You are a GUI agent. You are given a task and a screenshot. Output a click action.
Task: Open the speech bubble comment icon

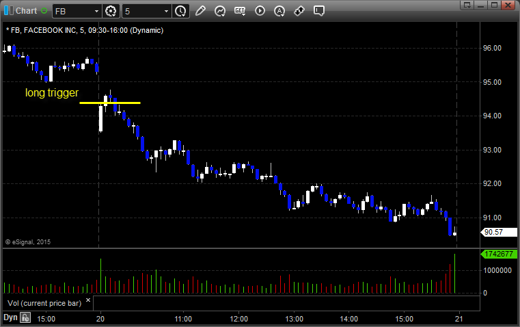pyautogui.click(x=318, y=11)
